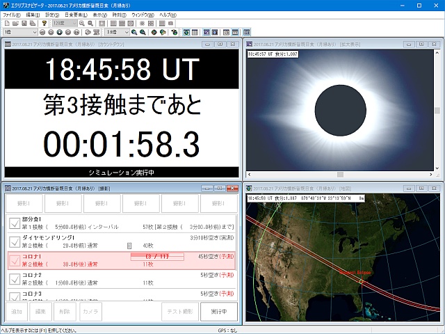Click the zoom out magnifier icon
Viewport: 445px width, 334px height.
(x=90, y=23)
